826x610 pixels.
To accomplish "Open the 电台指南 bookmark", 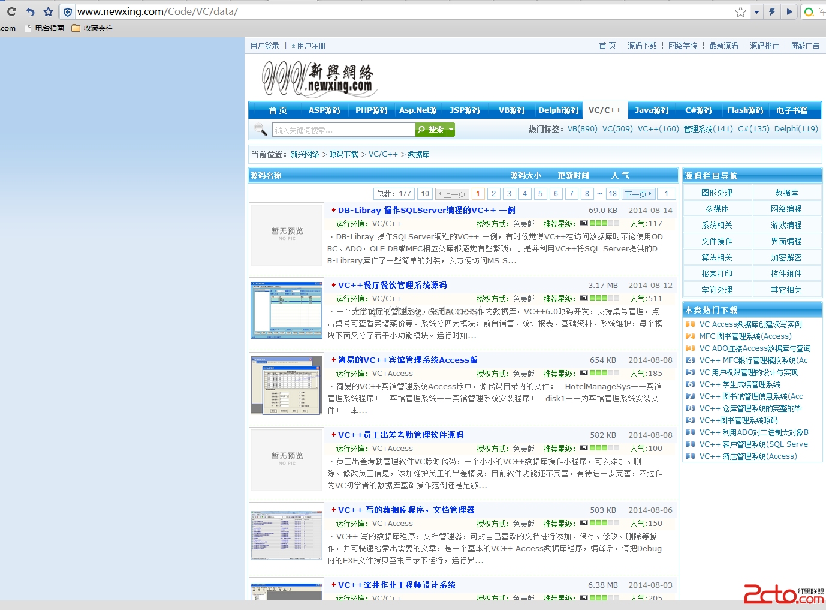I will point(44,28).
